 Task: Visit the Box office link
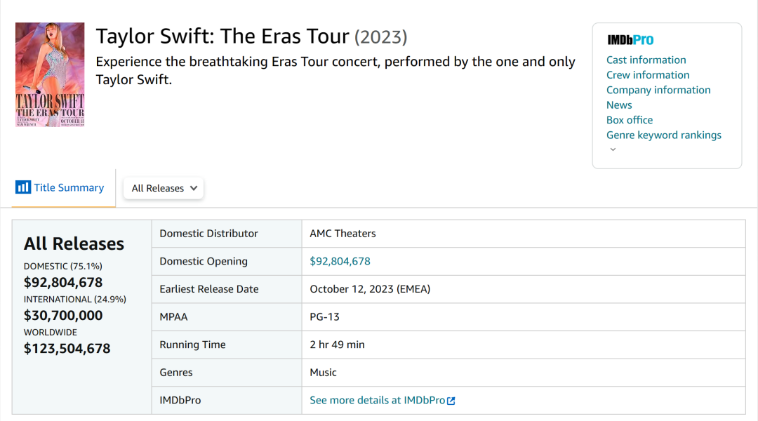tap(629, 120)
